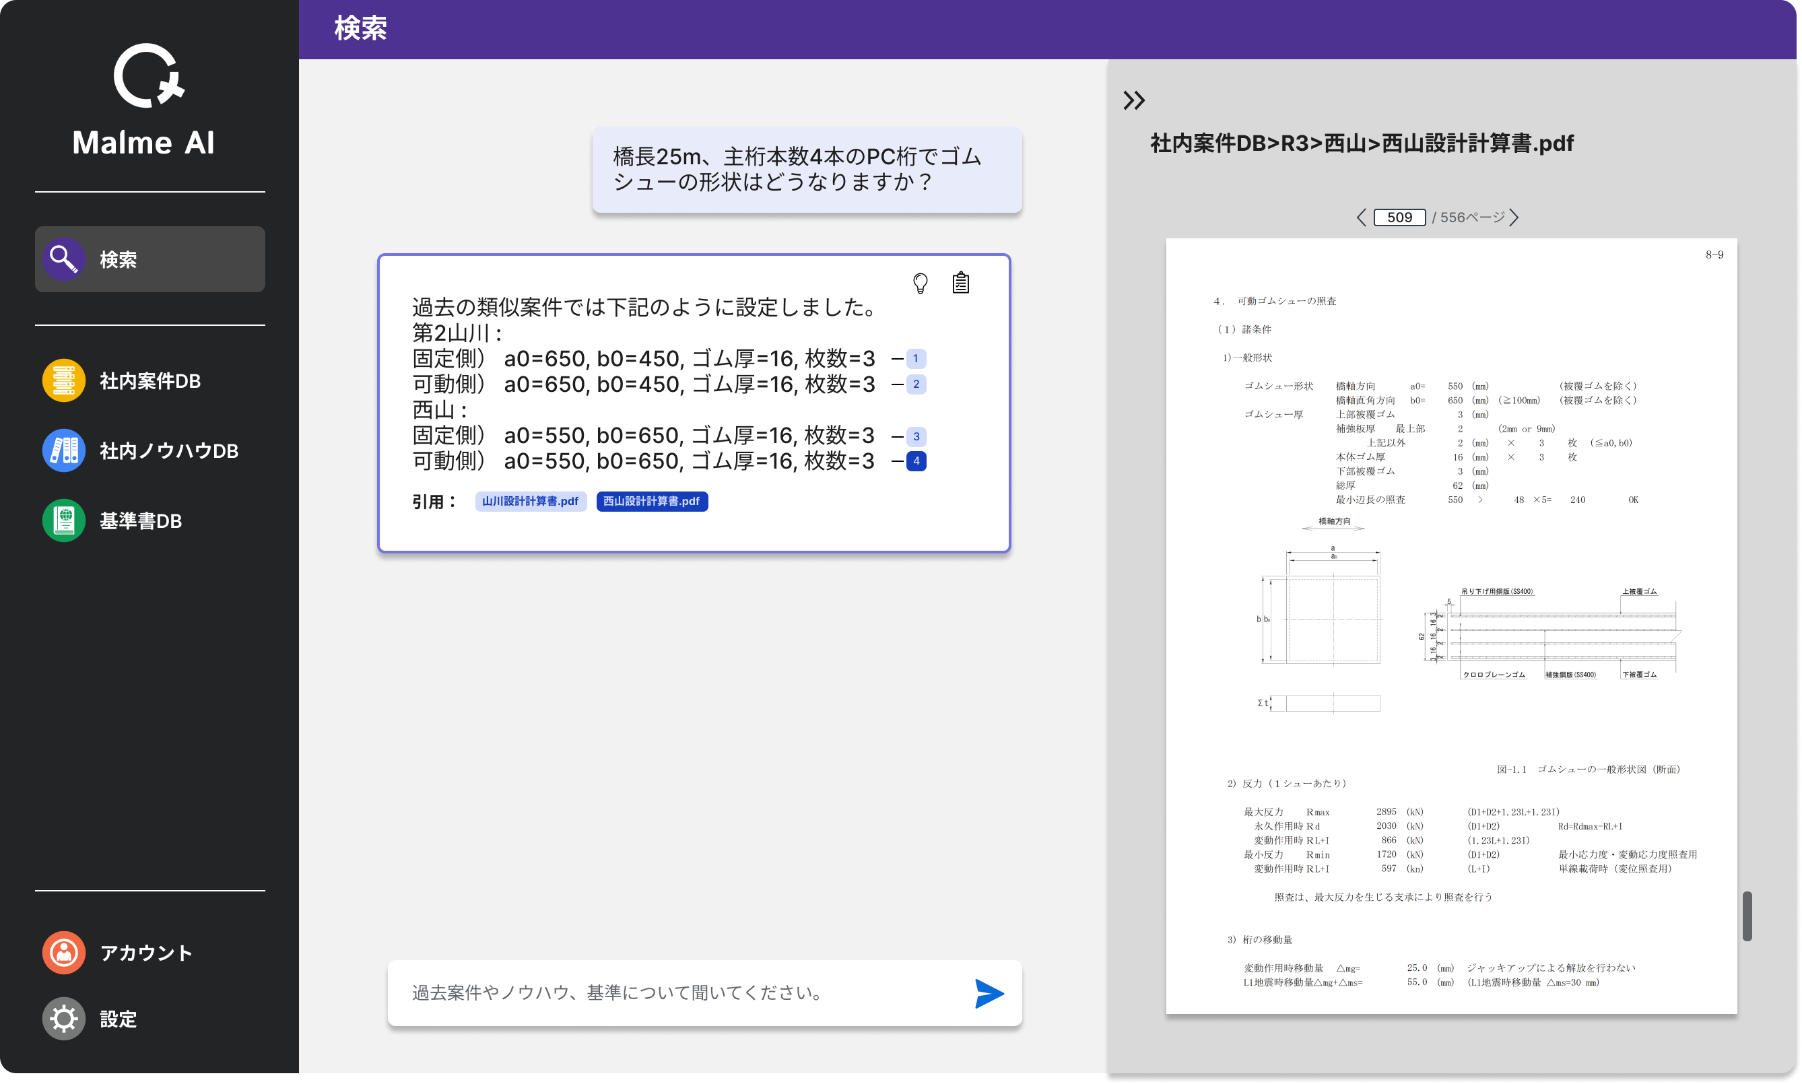Click the 西山: heading in the answer
The height and width of the screenshot is (1084, 1802).
pyautogui.click(x=439, y=410)
